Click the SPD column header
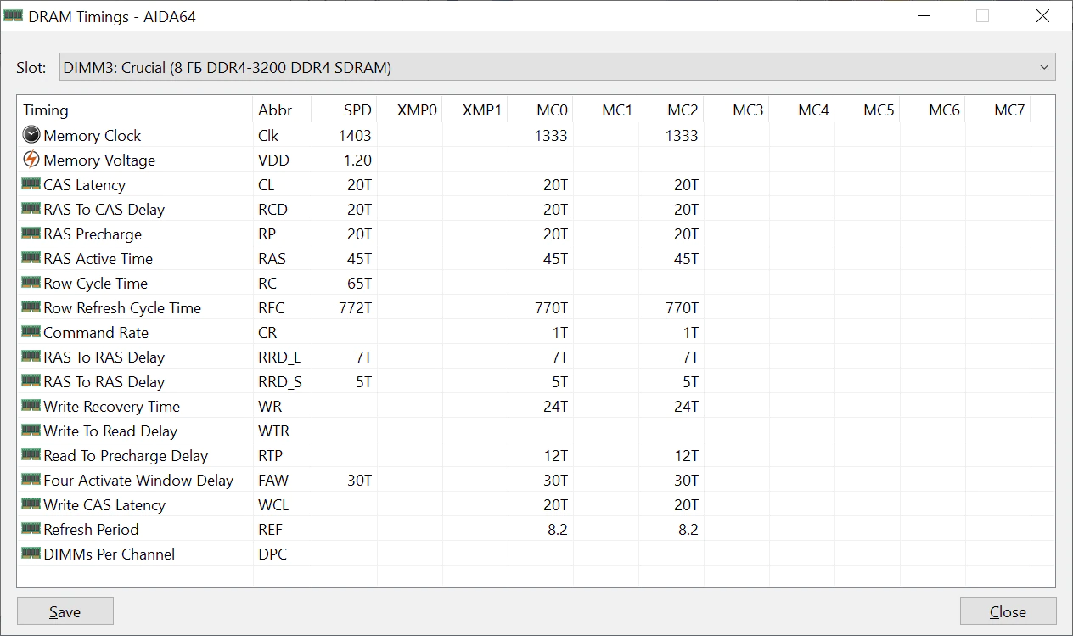The image size is (1073, 636). pyautogui.click(x=357, y=110)
